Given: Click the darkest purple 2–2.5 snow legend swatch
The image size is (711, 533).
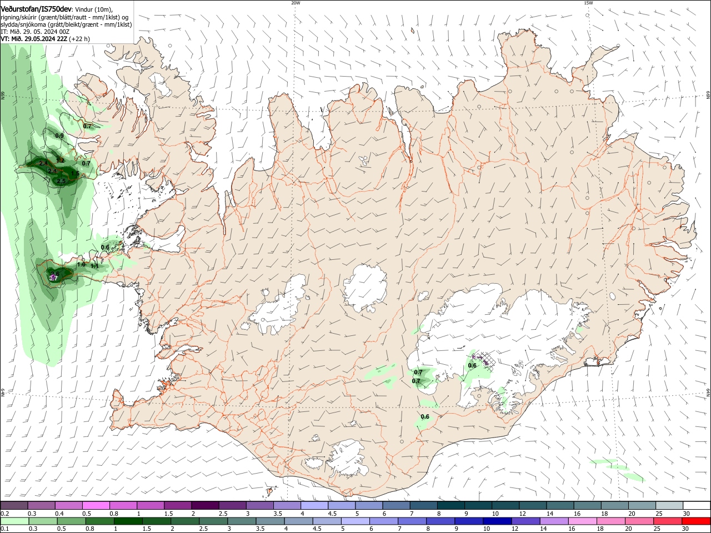Looking at the screenshot, I should (204, 506).
